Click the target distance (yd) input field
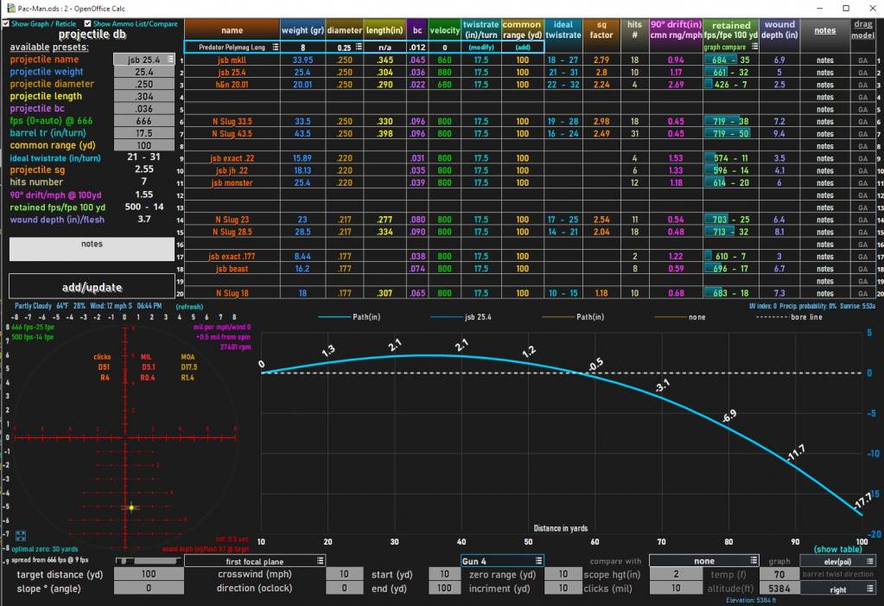The width and height of the screenshot is (884, 606). [x=149, y=574]
